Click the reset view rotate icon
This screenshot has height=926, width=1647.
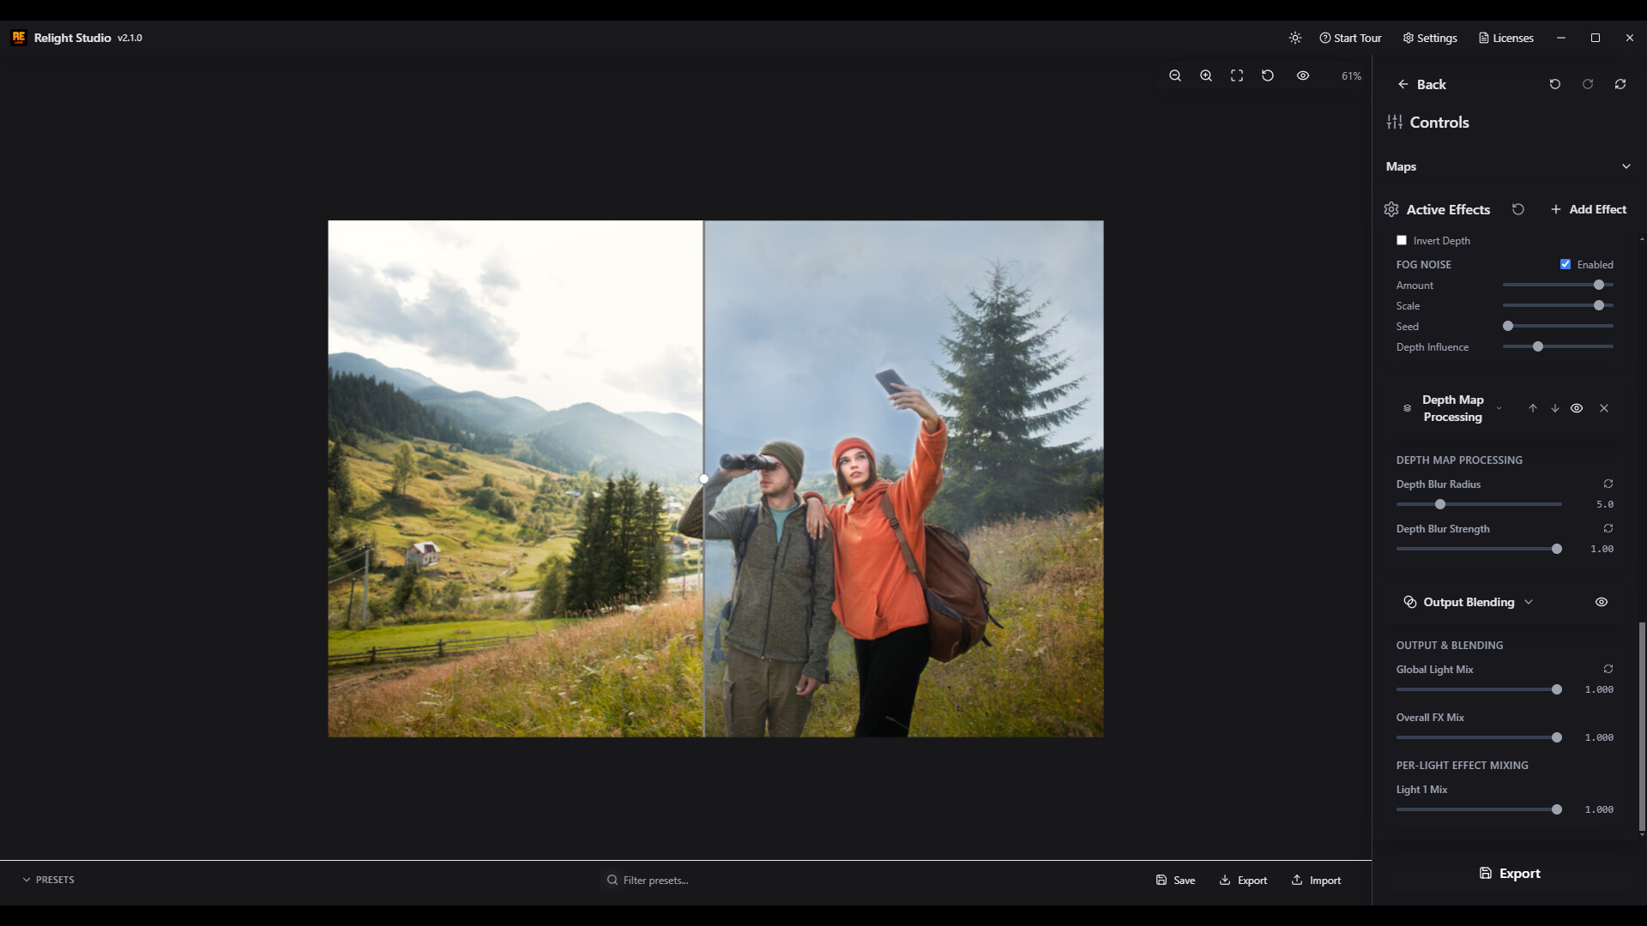pos(1268,75)
